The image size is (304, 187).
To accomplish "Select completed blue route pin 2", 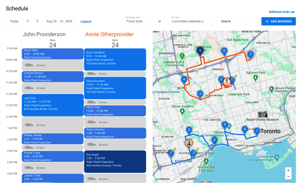I will coord(194,154).
